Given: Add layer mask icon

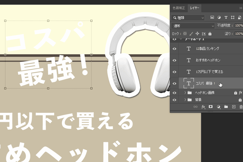Looking at the screenshot, I should point(211,107).
